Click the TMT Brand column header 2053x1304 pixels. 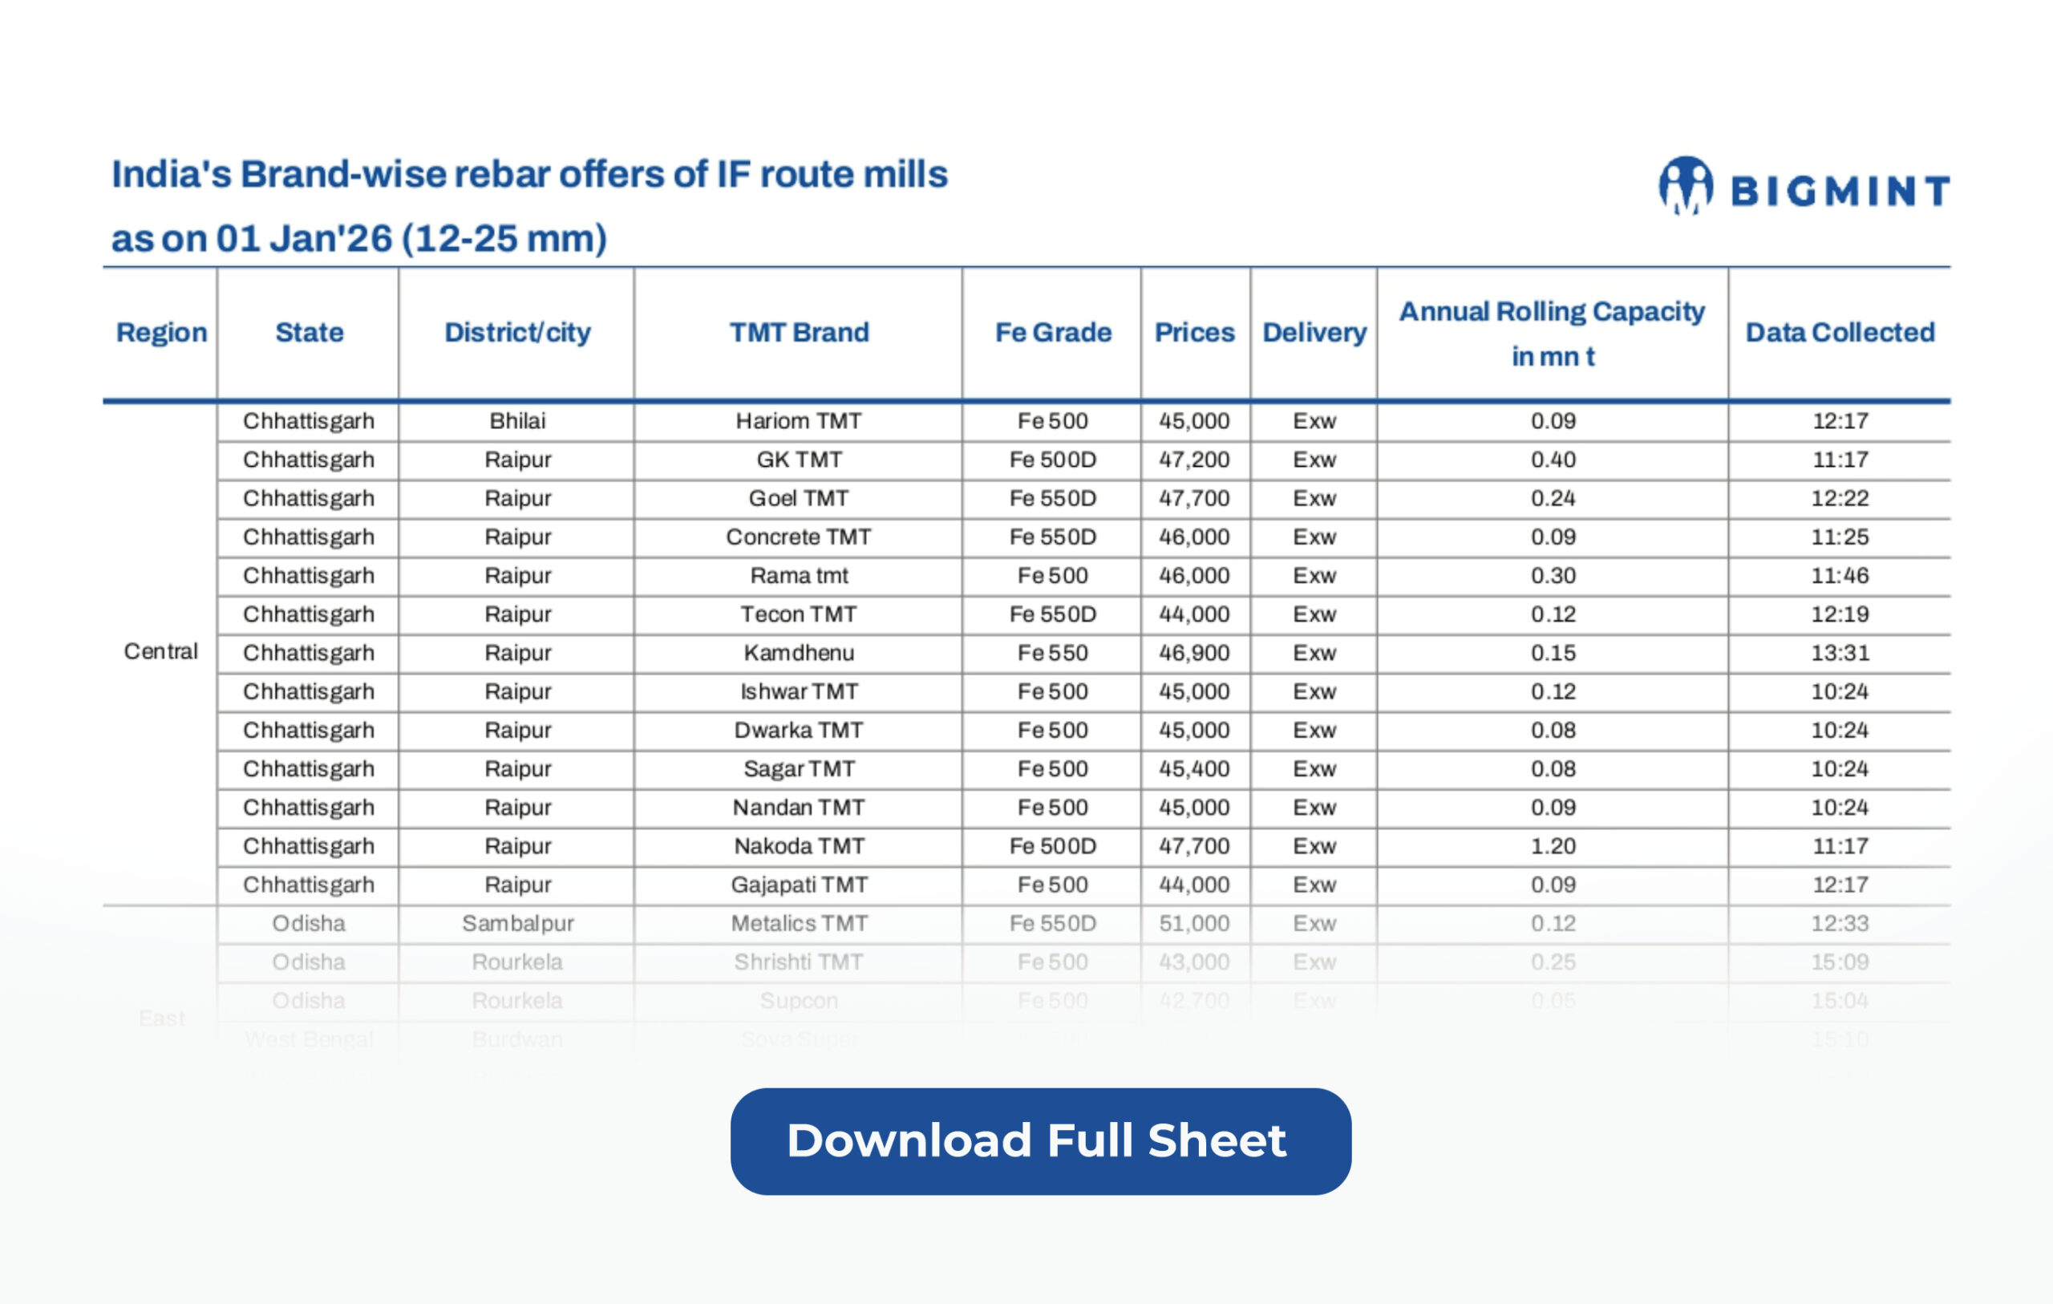click(x=799, y=333)
